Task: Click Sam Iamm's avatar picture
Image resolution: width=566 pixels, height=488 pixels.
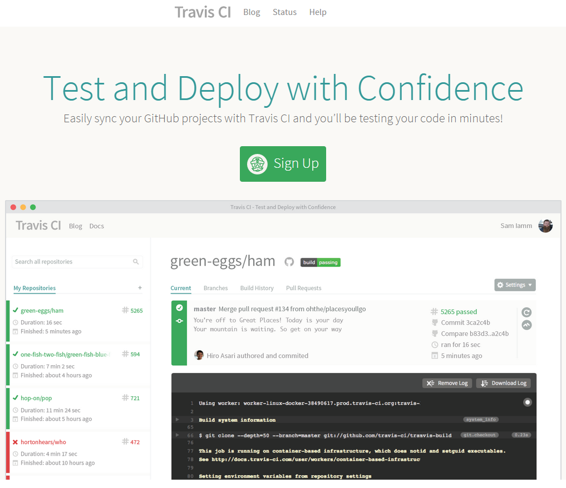Action: pos(545,226)
